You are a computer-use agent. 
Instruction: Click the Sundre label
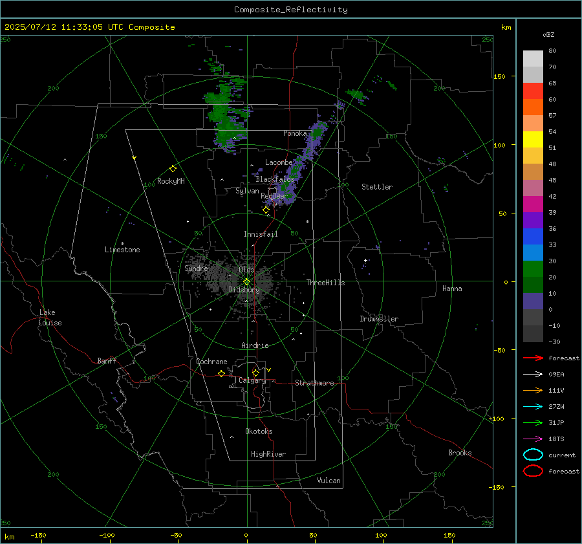(196, 268)
